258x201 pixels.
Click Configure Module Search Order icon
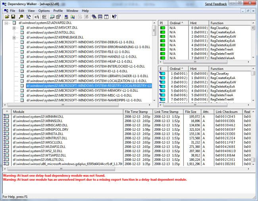(72, 17)
